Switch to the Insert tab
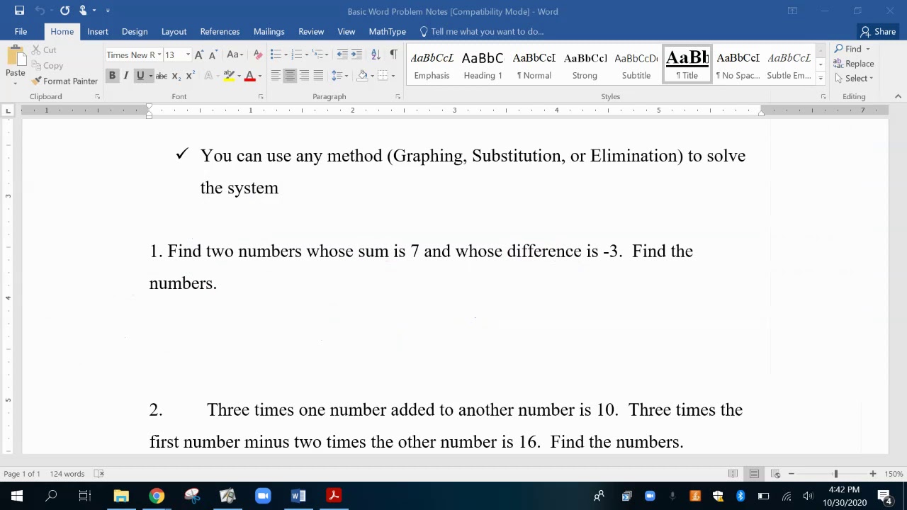The image size is (907, 510). pyautogui.click(x=98, y=31)
